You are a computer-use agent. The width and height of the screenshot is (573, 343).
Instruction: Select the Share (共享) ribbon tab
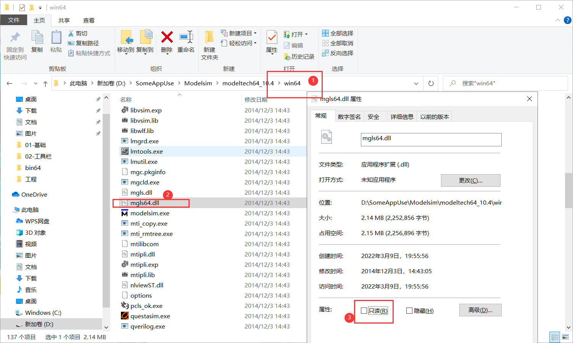tap(64, 20)
